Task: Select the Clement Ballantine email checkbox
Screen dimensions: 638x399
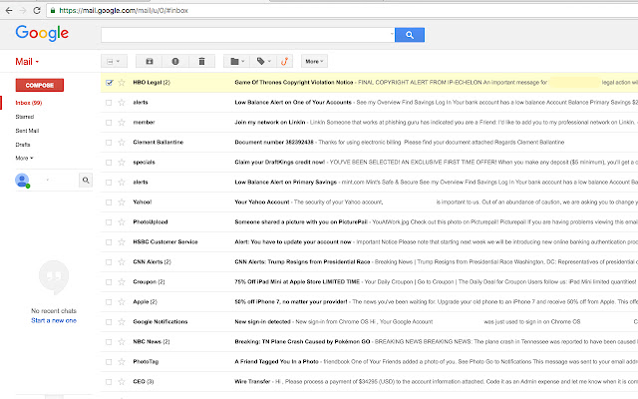Action: tap(109, 143)
